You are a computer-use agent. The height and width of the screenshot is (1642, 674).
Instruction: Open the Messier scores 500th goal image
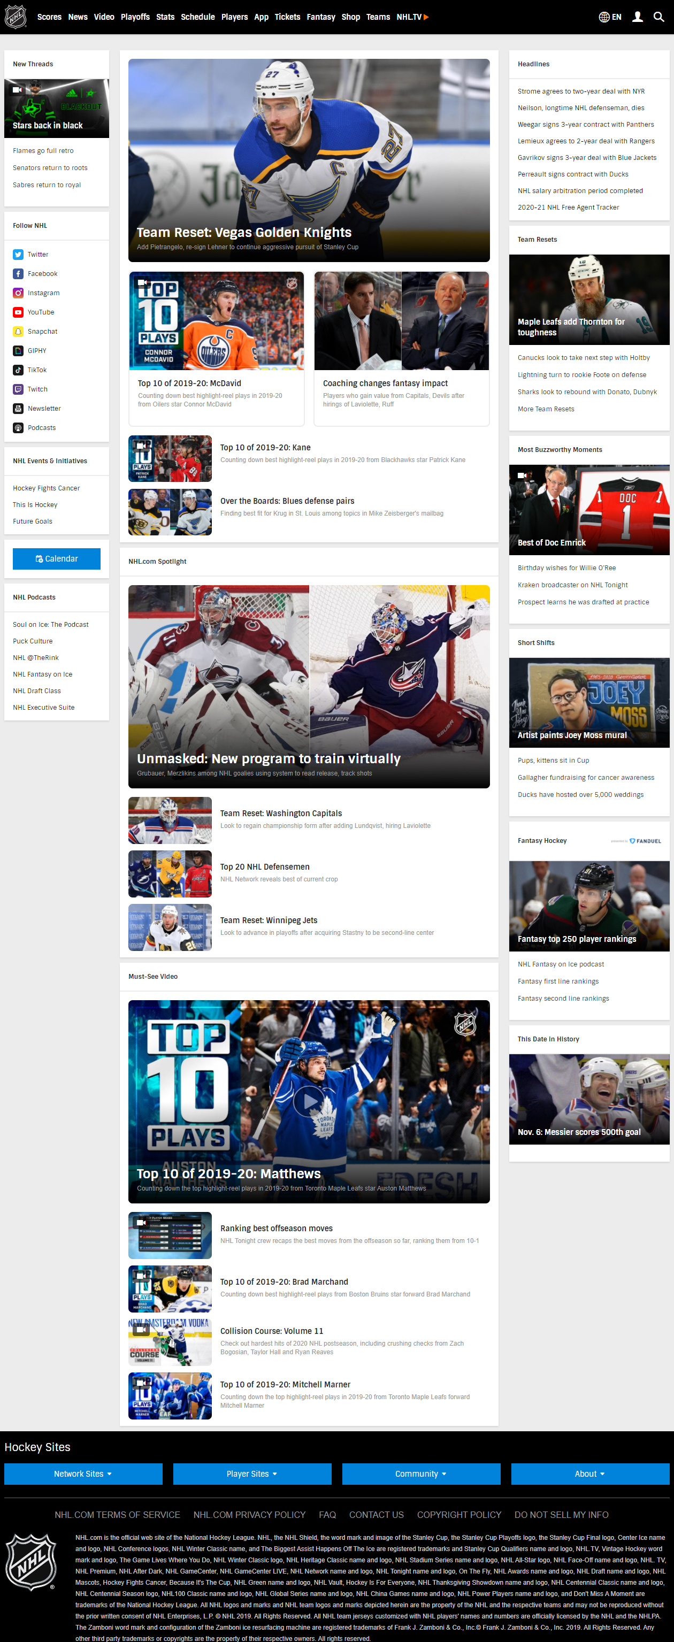589,1099
